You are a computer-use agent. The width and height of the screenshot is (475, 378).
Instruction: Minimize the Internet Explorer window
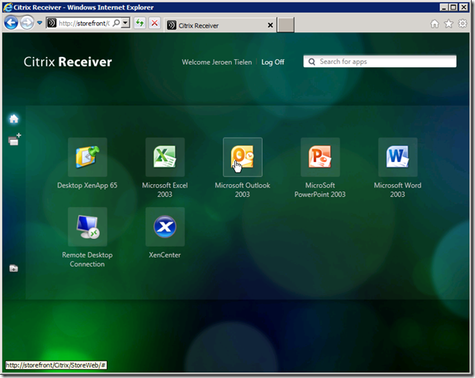[444, 7]
